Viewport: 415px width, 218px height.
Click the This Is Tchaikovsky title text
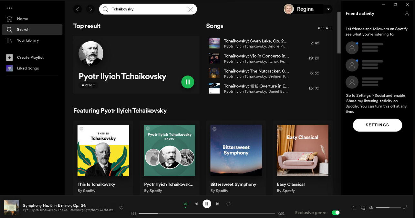(x=96, y=184)
